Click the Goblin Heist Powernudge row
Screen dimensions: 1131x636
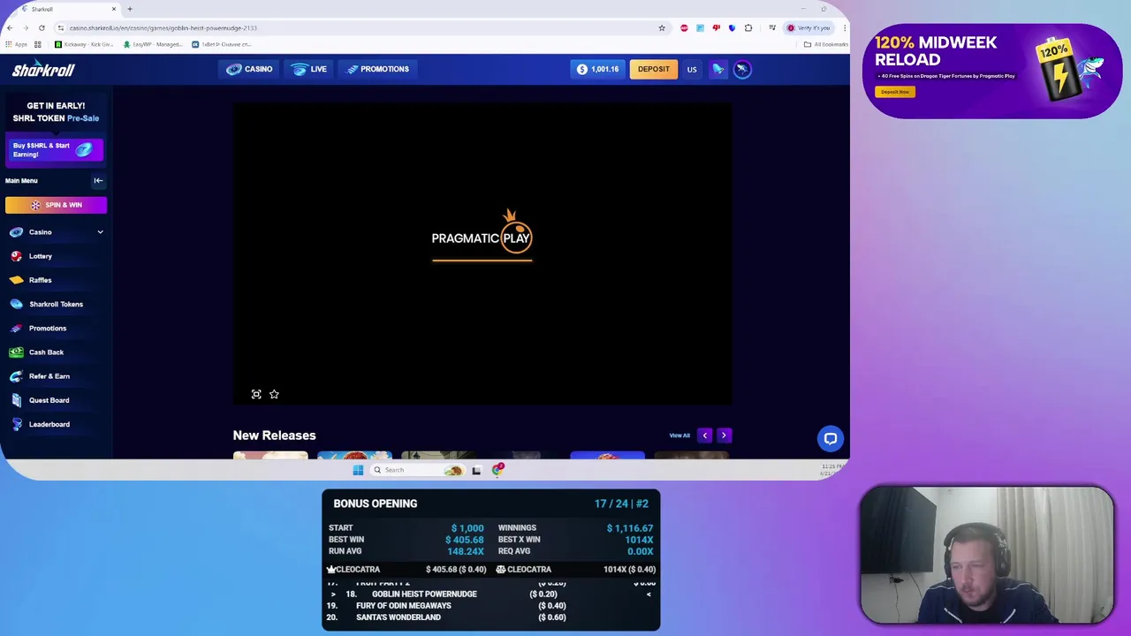490,594
